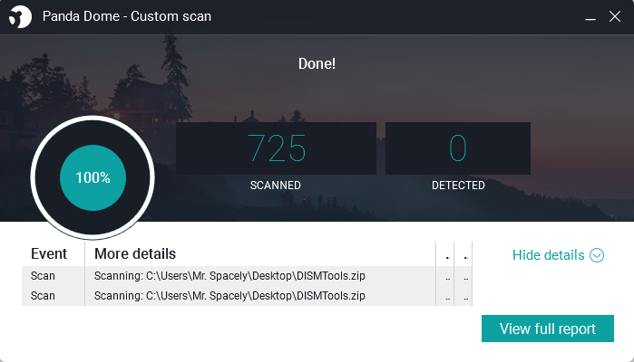Click the 725 scanned counter
634x362 pixels.
pos(276,148)
